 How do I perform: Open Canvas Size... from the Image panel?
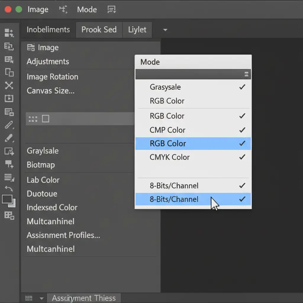click(x=51, y=91)
